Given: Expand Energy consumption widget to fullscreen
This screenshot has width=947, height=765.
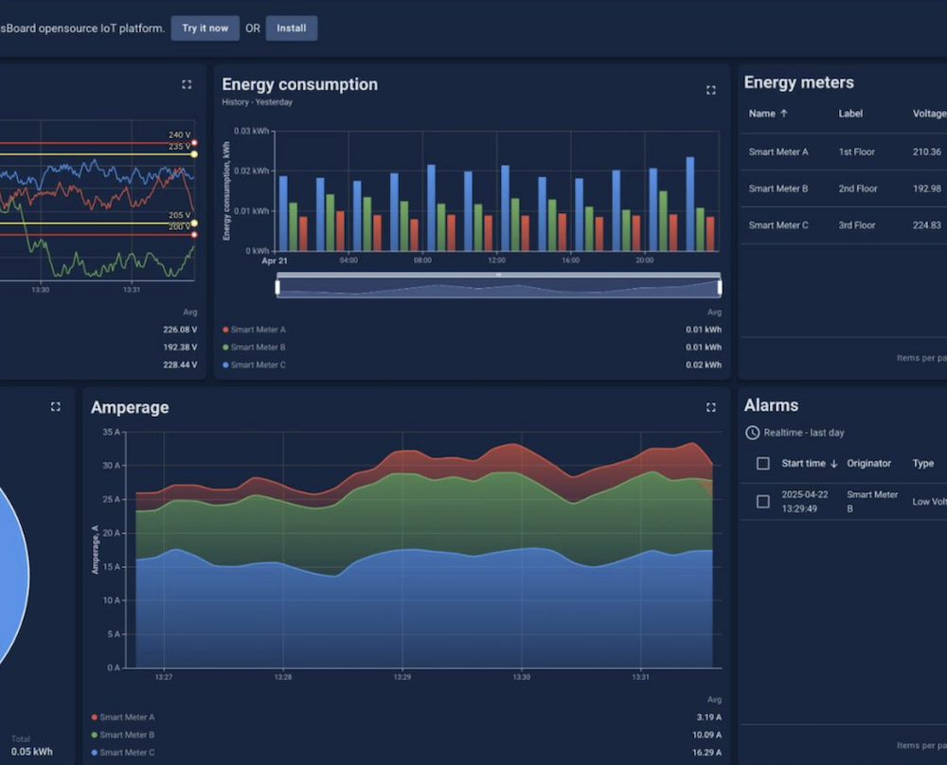Looking at the screenshot, I should (x=710, y=90).
